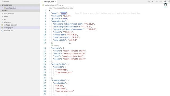The width and height of the screenshot is (170, 96).
Task: Open the source control compare changes icon
Action: point(149,2)
